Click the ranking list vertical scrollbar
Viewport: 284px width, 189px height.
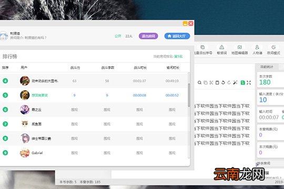189,95
